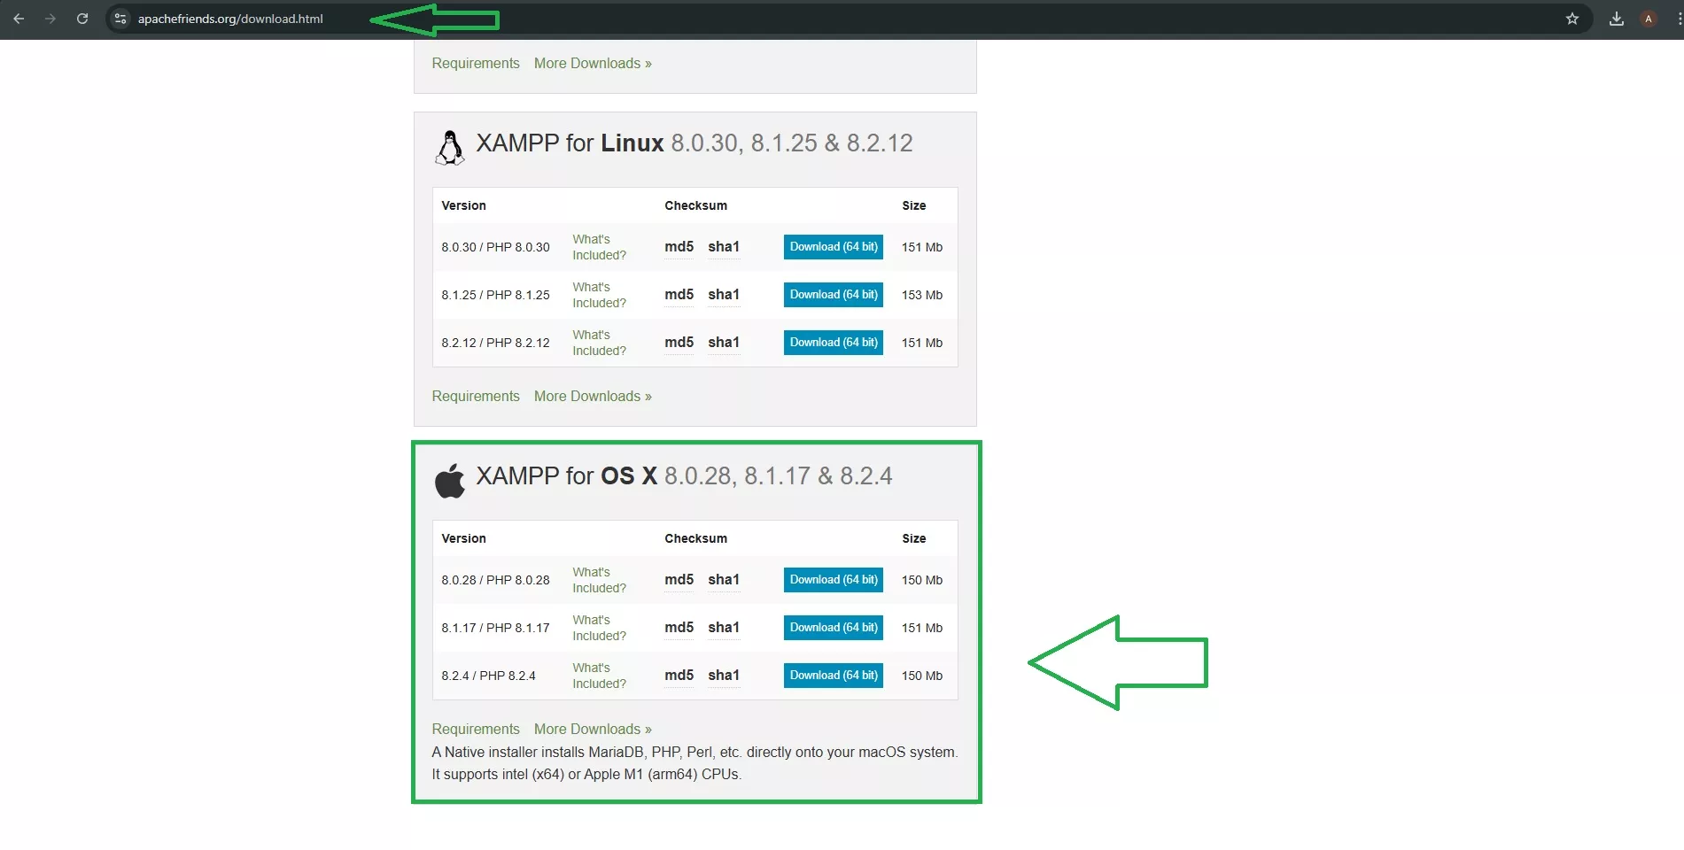Download Linux XAMPP 8.0.30 64 bit

coord(833,247)
